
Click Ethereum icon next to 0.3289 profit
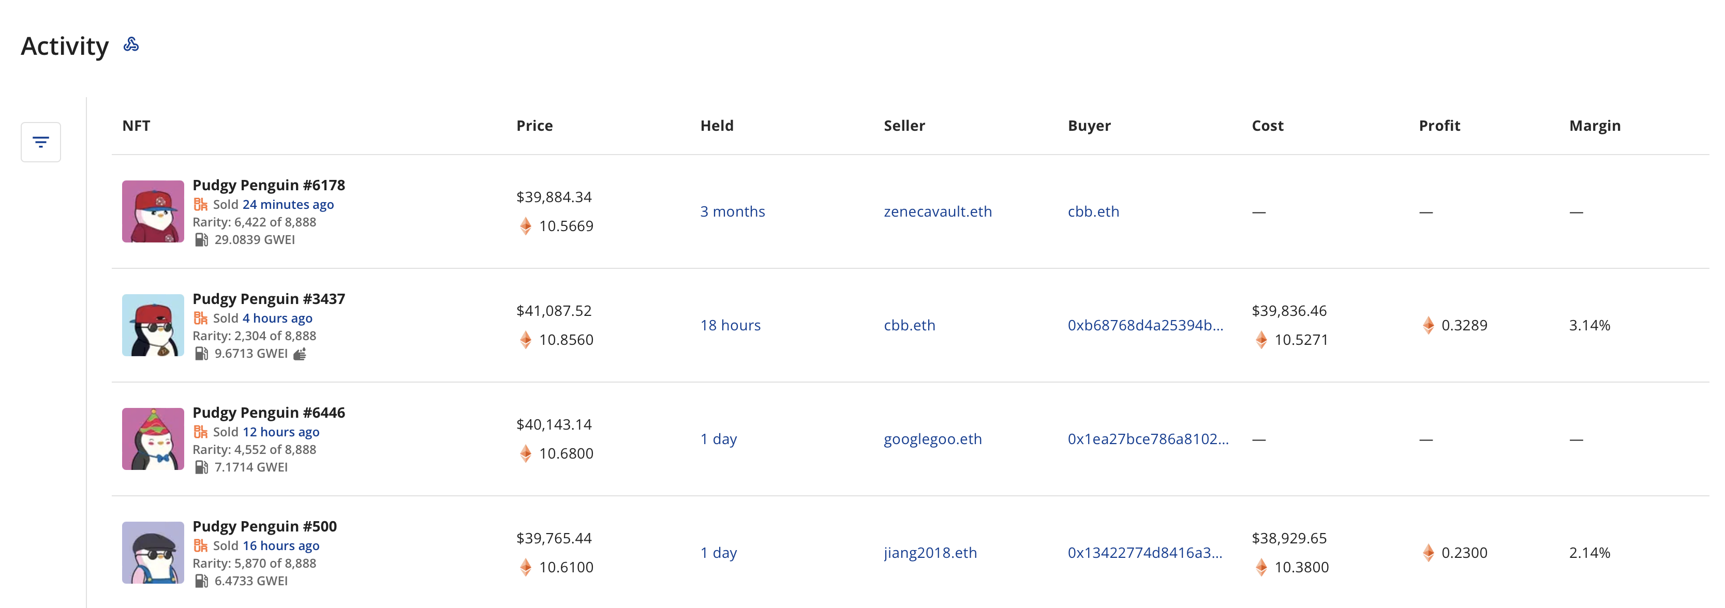click(1429, 326)
